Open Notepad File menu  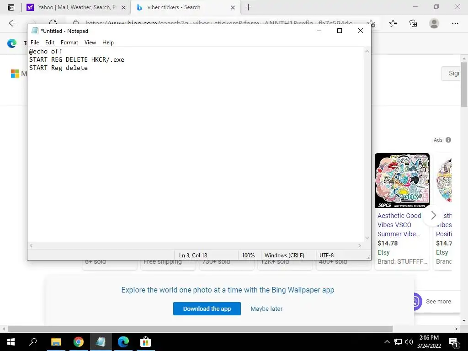tap(35, 43)
